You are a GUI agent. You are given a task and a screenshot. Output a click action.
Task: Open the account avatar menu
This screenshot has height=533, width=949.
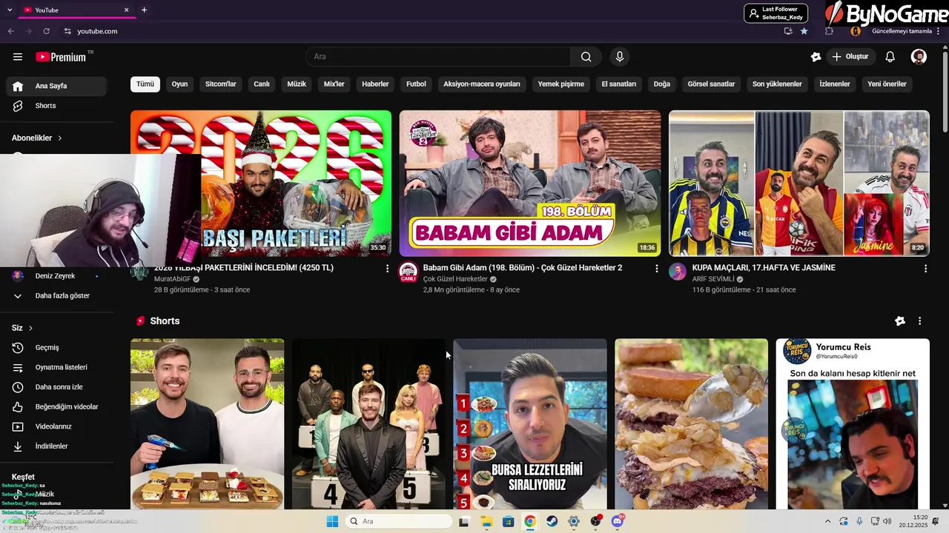coord(919,57)
